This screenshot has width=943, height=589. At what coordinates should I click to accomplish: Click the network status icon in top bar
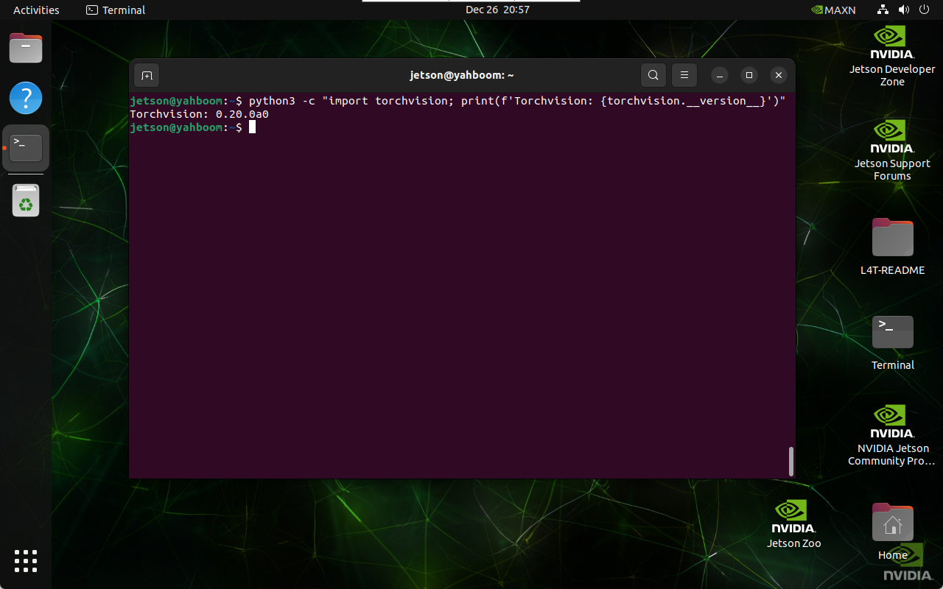click(882, 10)
